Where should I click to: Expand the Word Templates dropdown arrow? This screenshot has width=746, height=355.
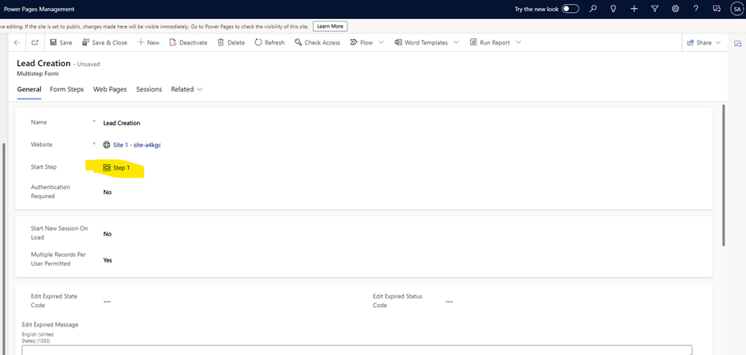[x=456, y=42]
